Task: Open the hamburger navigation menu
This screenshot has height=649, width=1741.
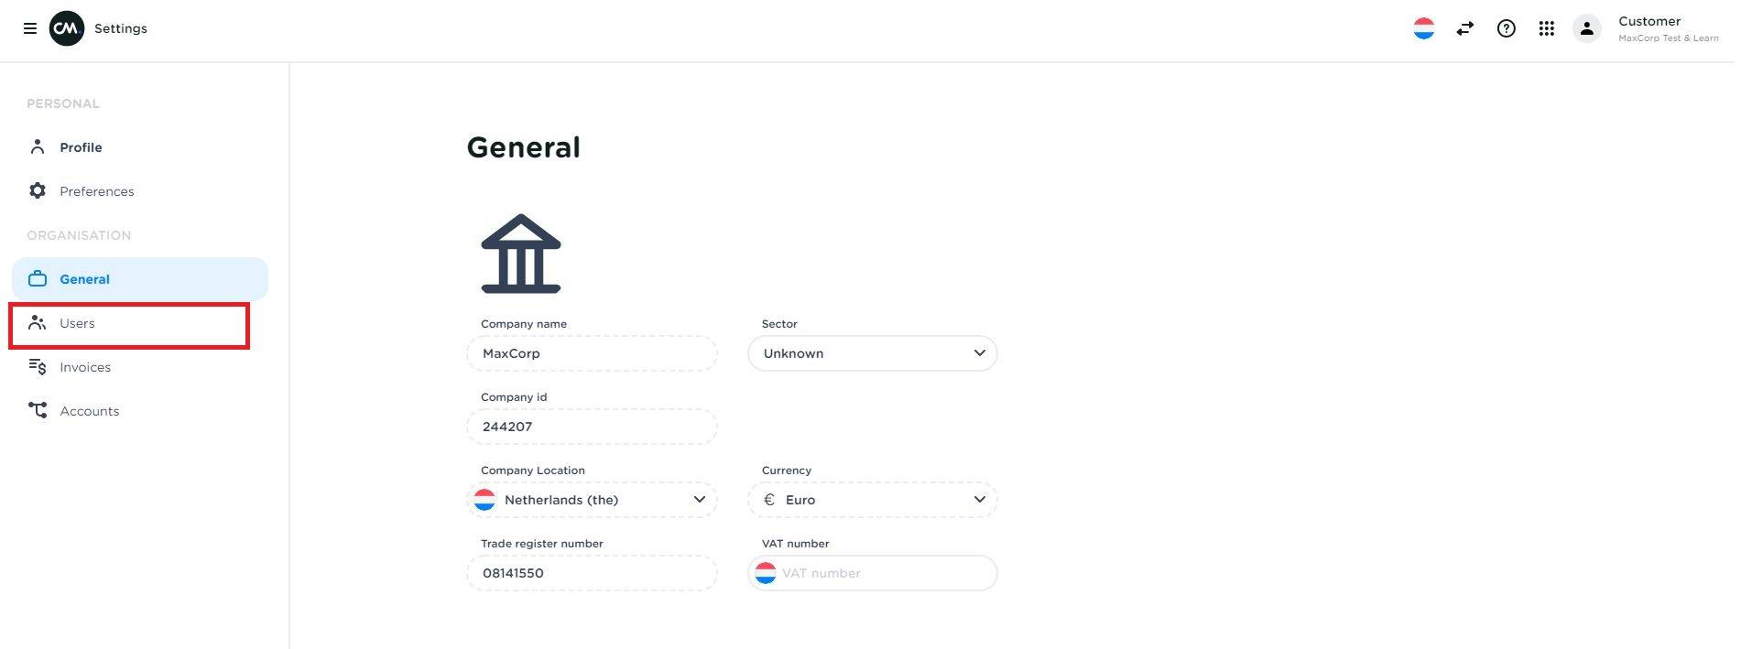Action: pos(30,28)
